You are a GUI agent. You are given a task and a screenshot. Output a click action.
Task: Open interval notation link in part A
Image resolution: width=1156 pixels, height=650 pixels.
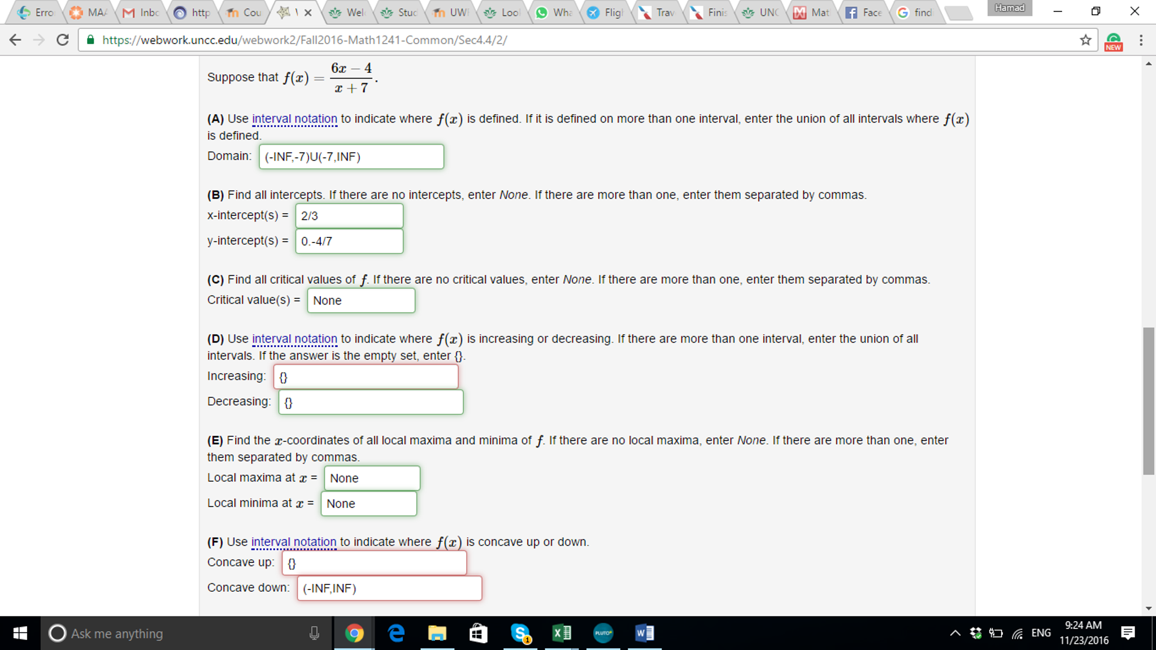tap(294, 119)
